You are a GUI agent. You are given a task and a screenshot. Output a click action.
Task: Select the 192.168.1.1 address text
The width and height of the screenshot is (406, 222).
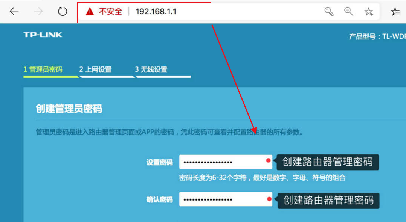point(156,12)
